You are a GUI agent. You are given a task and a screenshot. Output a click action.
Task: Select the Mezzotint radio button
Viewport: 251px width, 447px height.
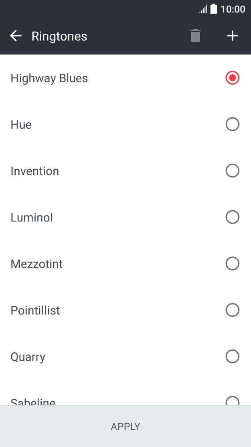(x=233, y=264)
